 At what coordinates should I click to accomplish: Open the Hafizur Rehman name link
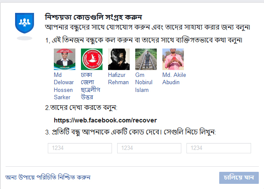(x=118, y=78)
